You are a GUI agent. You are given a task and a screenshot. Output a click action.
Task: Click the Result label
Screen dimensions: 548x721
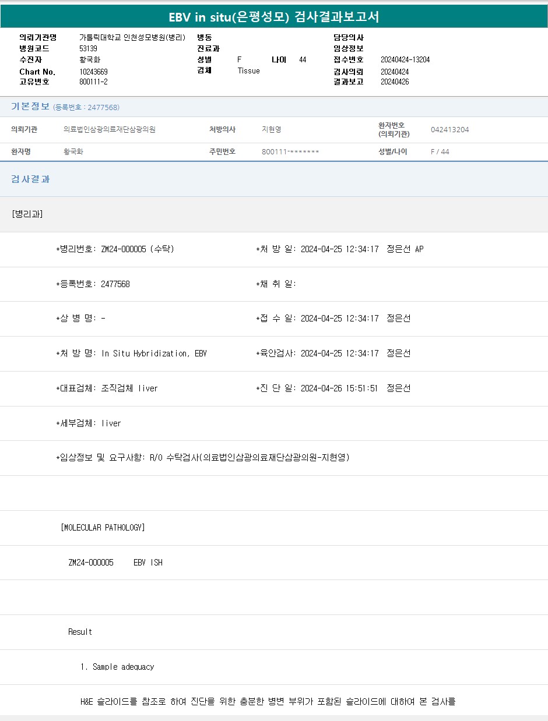[x=80, y=632]
